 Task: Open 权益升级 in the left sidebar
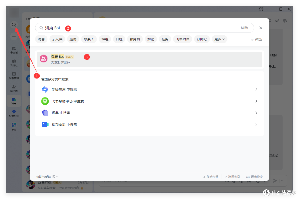[14, 114]
